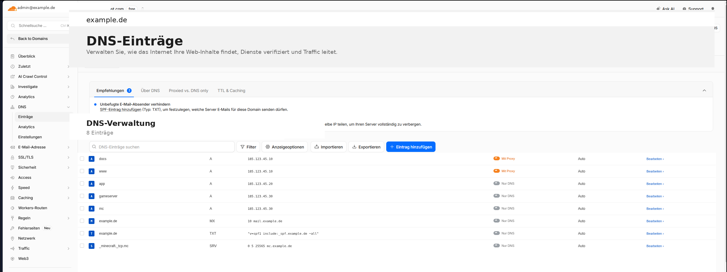Collapse the Empfehlungen panel chevron
The image size is (727, 272).
[x=704, y=91]
